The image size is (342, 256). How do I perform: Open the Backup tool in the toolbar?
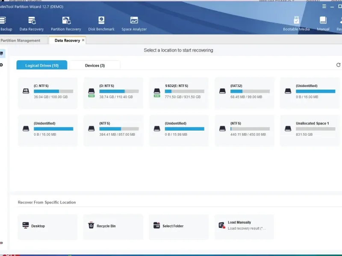pyautogui.click(x=6, y=24)
